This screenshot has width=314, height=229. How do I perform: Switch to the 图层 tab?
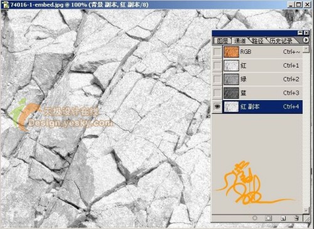[x=222, y=41]
